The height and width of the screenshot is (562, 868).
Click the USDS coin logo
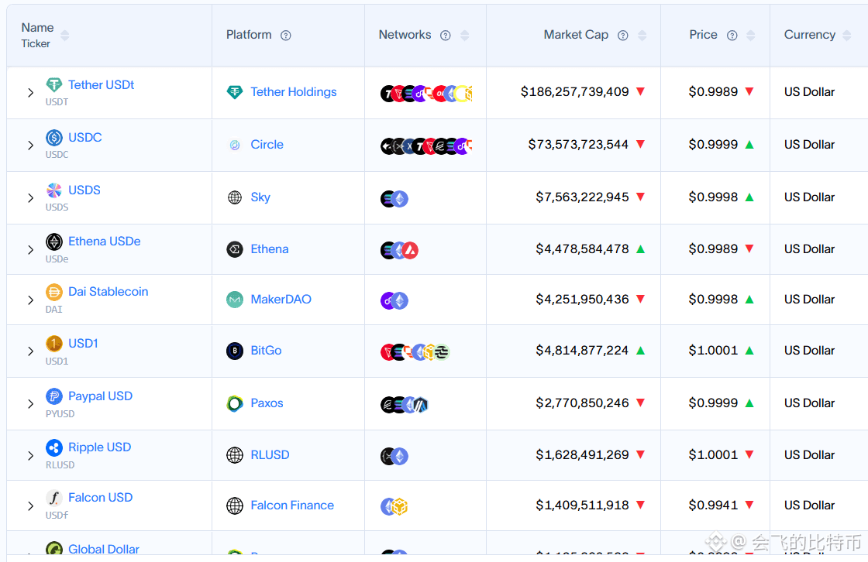click(x=53, y=190)
